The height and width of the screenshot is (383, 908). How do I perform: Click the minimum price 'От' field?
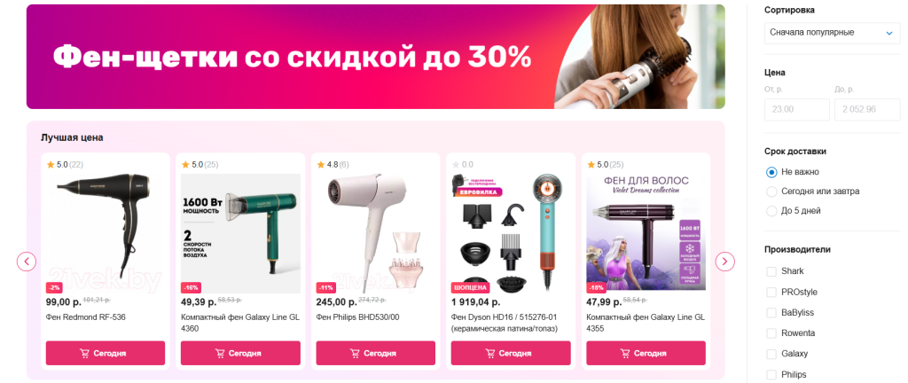[x=797, y=109]
